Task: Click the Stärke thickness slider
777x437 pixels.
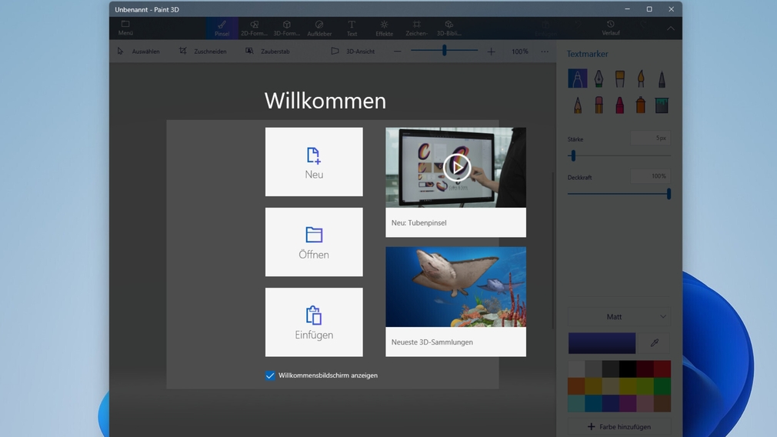Action: [619, 155]
